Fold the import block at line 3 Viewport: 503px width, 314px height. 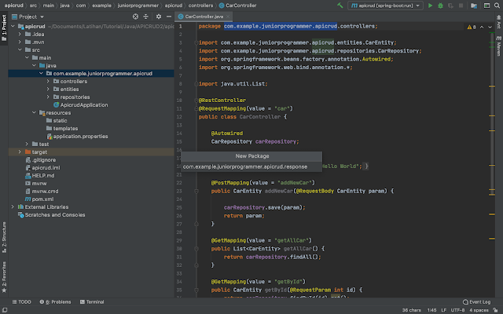[196, 42]
